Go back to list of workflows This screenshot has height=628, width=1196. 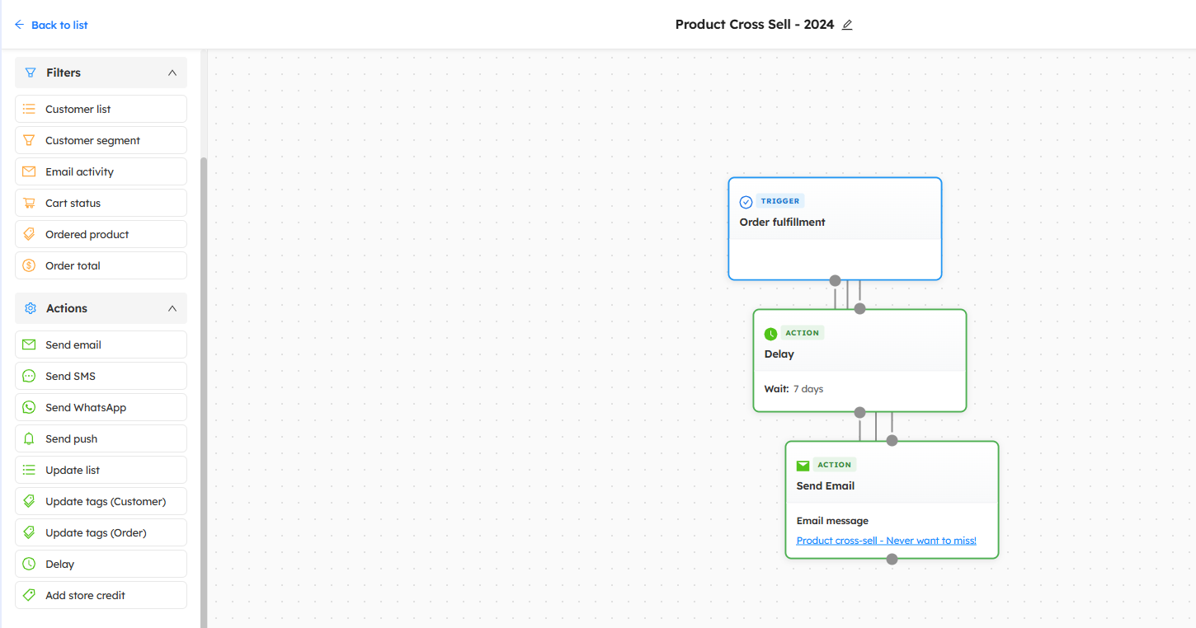pos(51,25)
